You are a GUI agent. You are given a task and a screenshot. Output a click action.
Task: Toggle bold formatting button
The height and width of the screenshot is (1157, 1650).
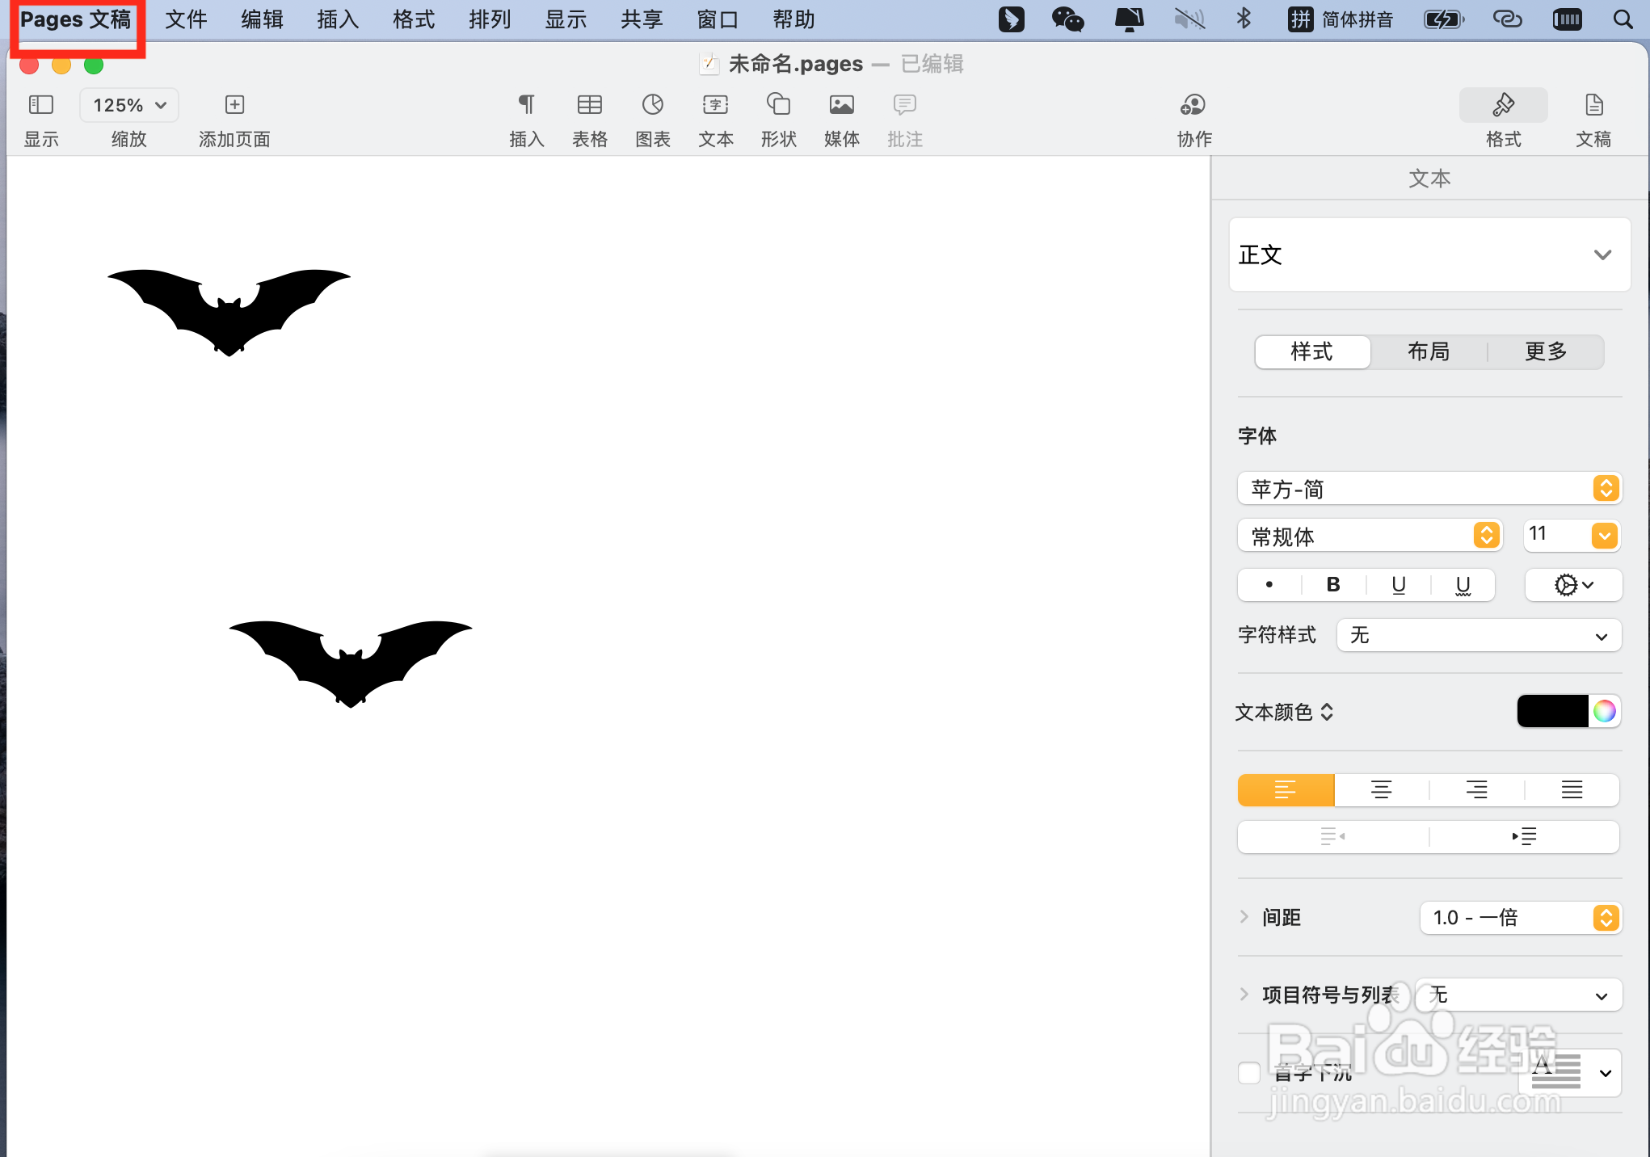coord(1333,584)
